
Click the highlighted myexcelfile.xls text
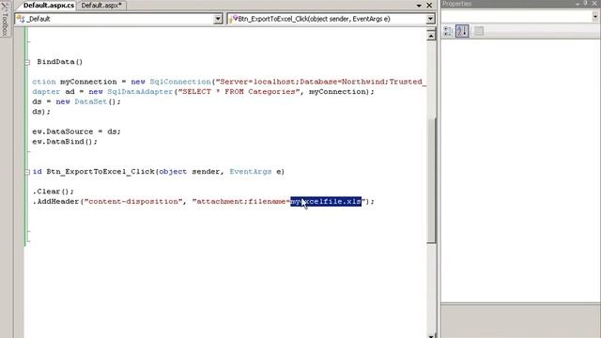click(326, 202)
